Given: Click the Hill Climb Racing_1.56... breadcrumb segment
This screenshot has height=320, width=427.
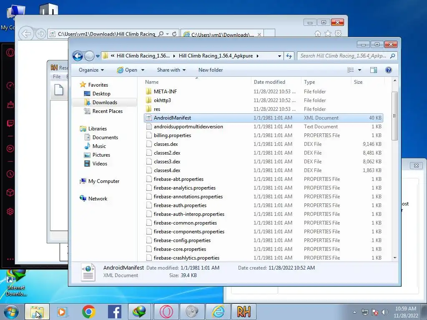Looking at the screenshot, I should point(143,56).
